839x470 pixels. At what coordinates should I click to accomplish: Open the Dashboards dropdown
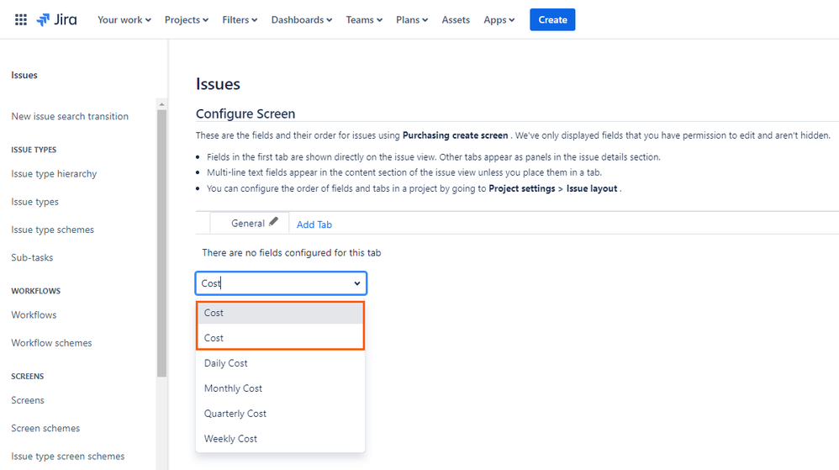tap(302, 20)
